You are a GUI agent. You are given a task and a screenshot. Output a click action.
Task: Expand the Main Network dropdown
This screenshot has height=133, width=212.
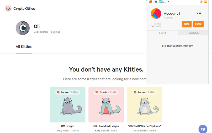[x=164, y=2]
